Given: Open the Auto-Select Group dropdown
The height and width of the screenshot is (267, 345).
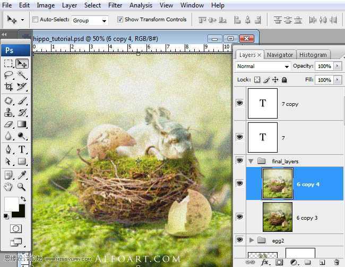Looking at the screenshot, I should point(90,21).
